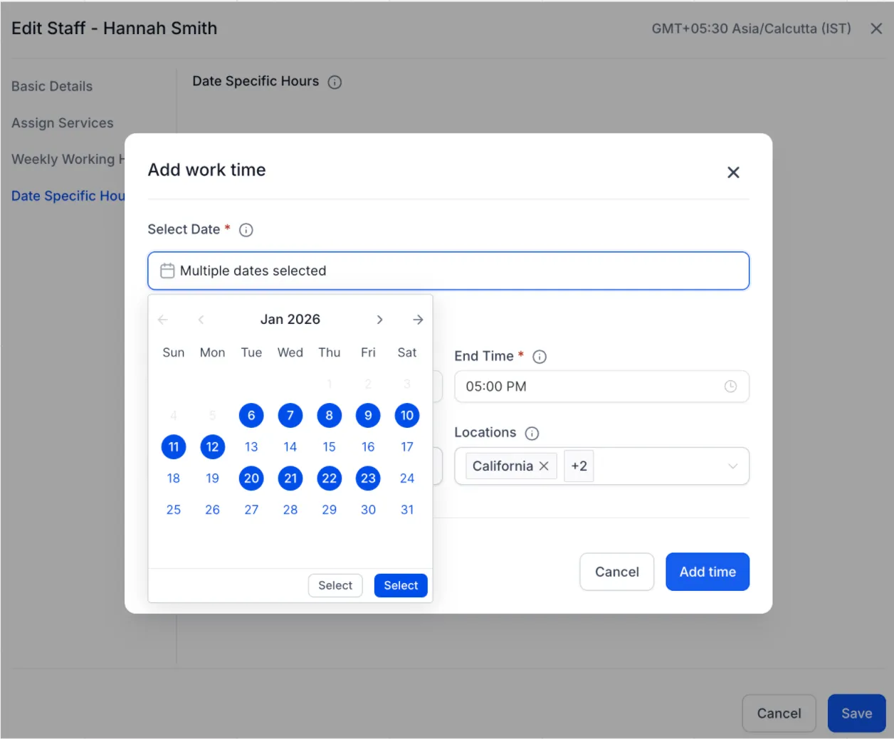Click the blue Add time button

(x=708, y=572)
